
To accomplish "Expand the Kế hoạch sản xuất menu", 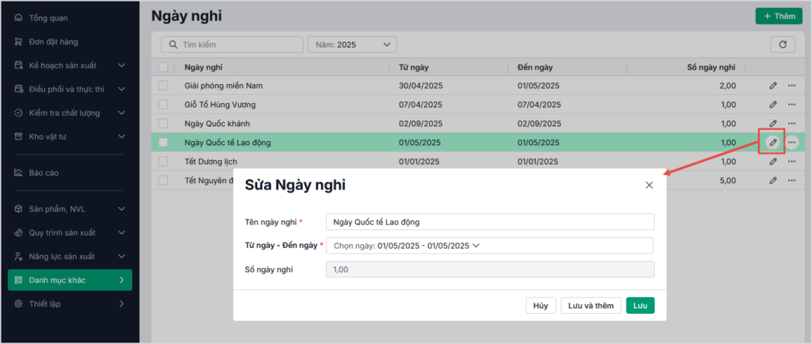I will point(70,65).
